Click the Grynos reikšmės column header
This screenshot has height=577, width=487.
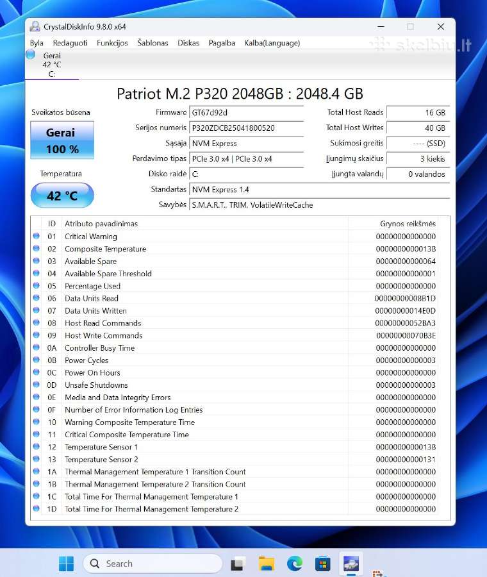pos(393,224)
